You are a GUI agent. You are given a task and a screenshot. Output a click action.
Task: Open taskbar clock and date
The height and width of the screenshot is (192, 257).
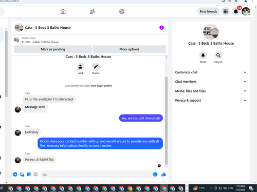point(241,188)
